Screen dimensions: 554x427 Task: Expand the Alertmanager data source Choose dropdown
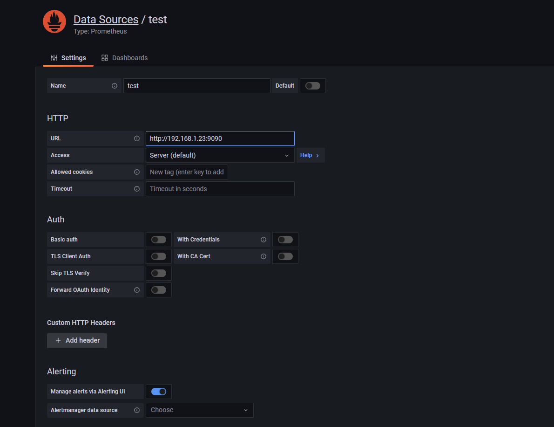199,410
